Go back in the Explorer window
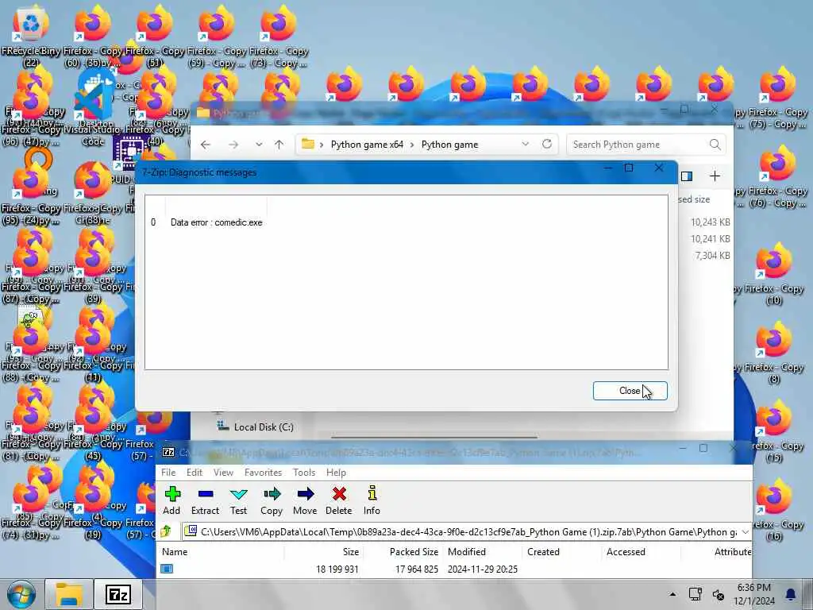Viewport: 813px width, 610px height. click(206, 145)
